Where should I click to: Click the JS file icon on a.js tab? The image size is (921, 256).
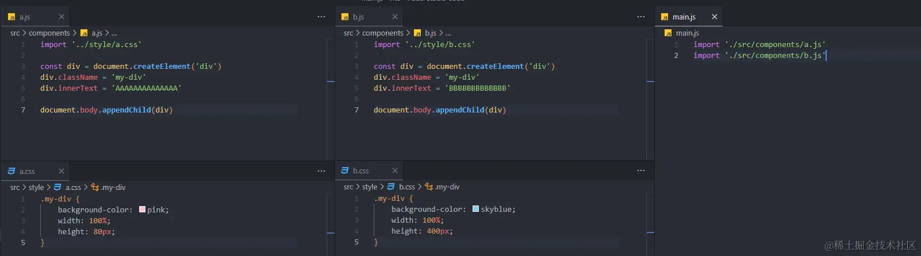11,17
